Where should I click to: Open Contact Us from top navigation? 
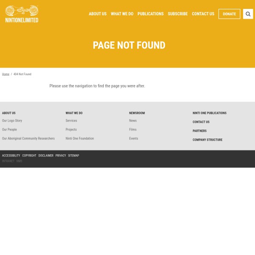click(x=203, y=14)
